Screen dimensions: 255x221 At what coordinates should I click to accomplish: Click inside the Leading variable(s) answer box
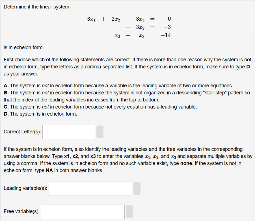[90, 188]
